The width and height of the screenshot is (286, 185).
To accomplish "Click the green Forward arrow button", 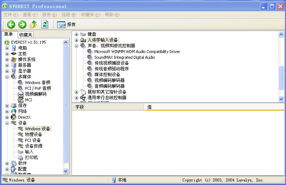I will 22,25.
